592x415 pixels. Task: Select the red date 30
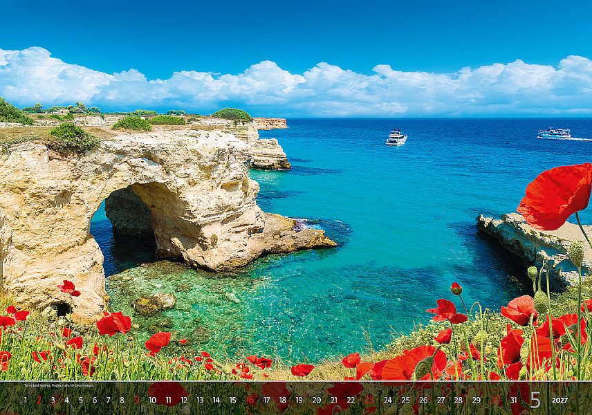495,400
